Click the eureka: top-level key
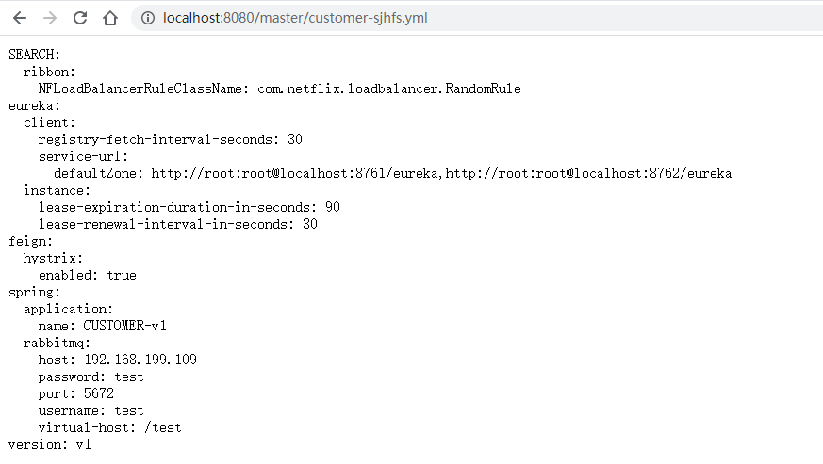The height and width of the screenshot is (464, 823). [35, 106]
